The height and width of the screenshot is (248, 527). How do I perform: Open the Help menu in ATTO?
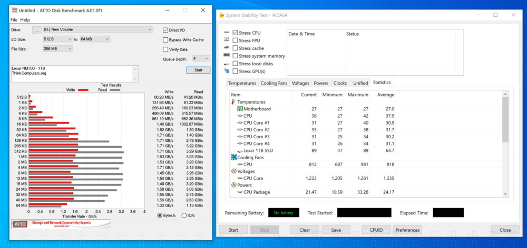pos(25,20)
